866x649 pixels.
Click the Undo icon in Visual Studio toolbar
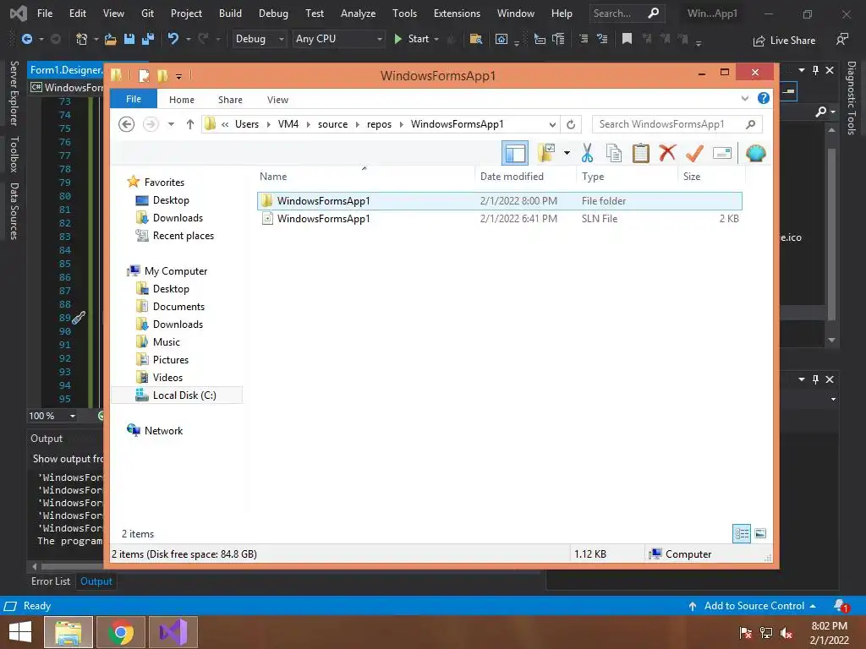click(x=173, y=39)
